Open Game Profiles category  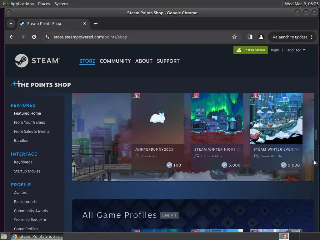(26, 229)
